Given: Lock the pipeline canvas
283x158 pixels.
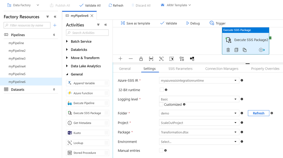Looking at the screenshot, I should tap(141, 59).
